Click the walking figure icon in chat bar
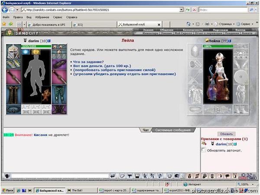 (x=145, y=176)
